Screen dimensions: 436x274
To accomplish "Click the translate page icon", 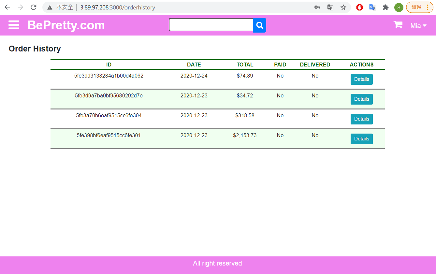I will (330, 7).
